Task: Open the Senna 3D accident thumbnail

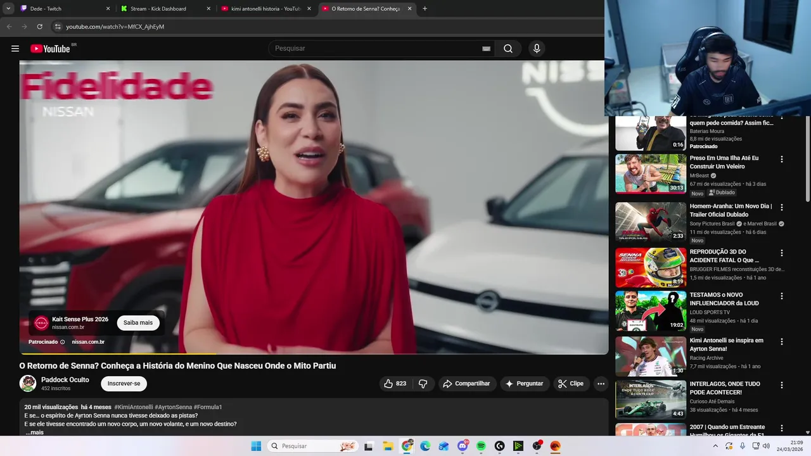Action: tap(651, 267)
